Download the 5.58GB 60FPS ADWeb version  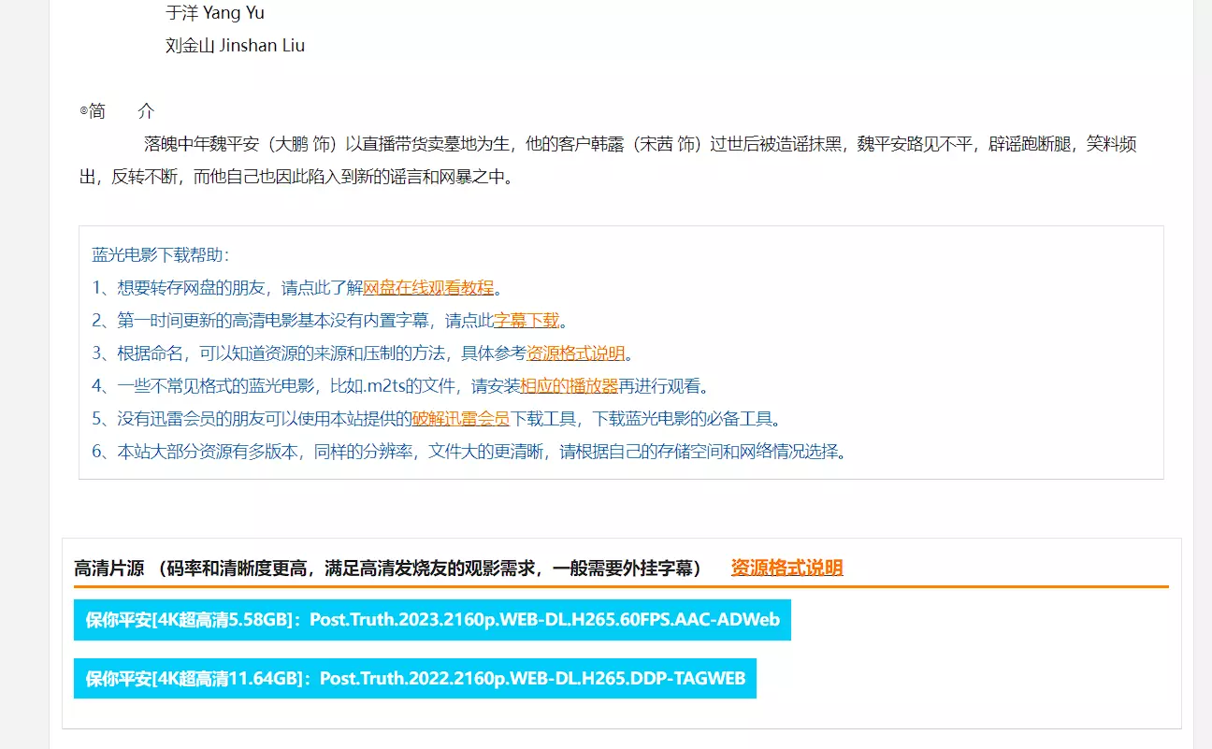[432, 620]
